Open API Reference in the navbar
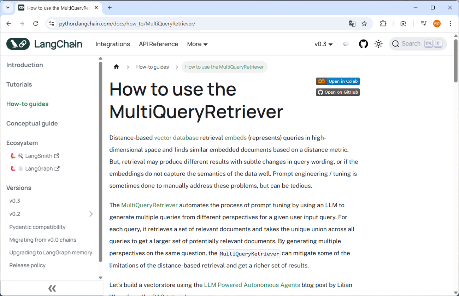 coord(158,44)
